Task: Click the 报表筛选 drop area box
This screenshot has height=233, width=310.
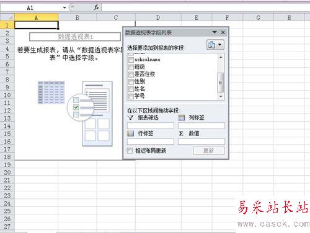Action: [151, 126]
